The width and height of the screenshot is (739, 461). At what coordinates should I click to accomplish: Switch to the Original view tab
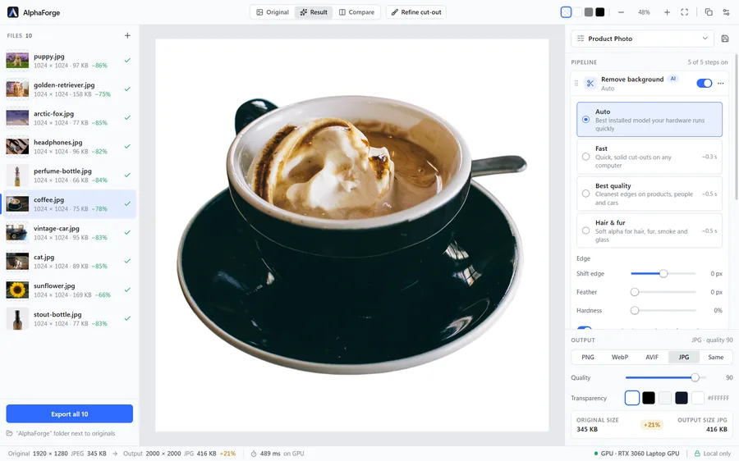click(273, 12)
